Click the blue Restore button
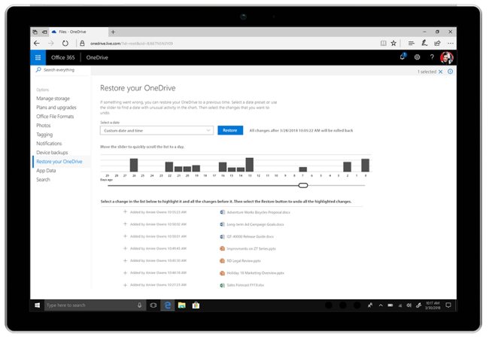This screenshot has height=337, width=489. click(230, 130)
